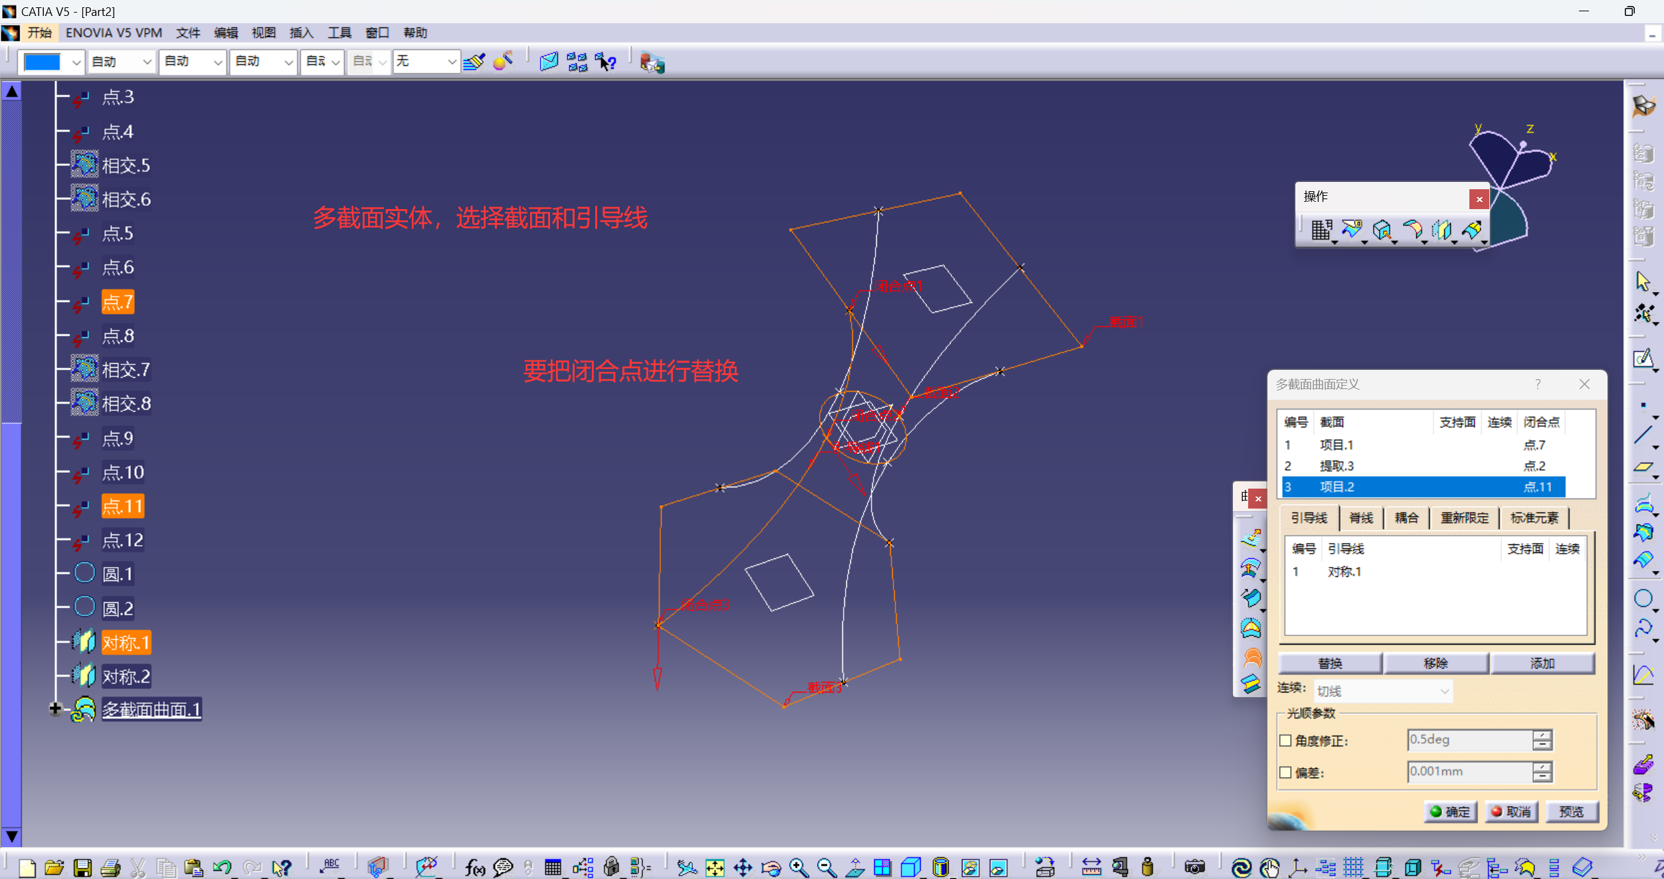Click the 预览 button
The image size is (1664, 879).
(1571, 812)
